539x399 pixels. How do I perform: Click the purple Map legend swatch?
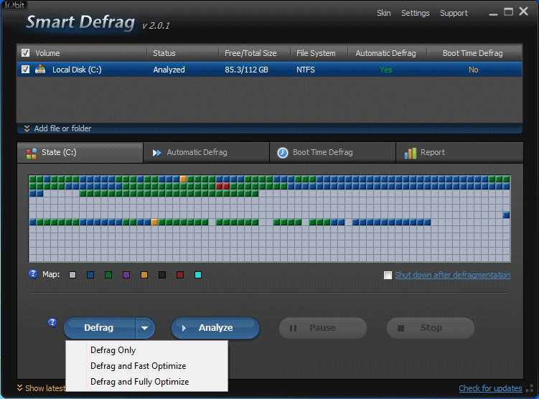126,275
